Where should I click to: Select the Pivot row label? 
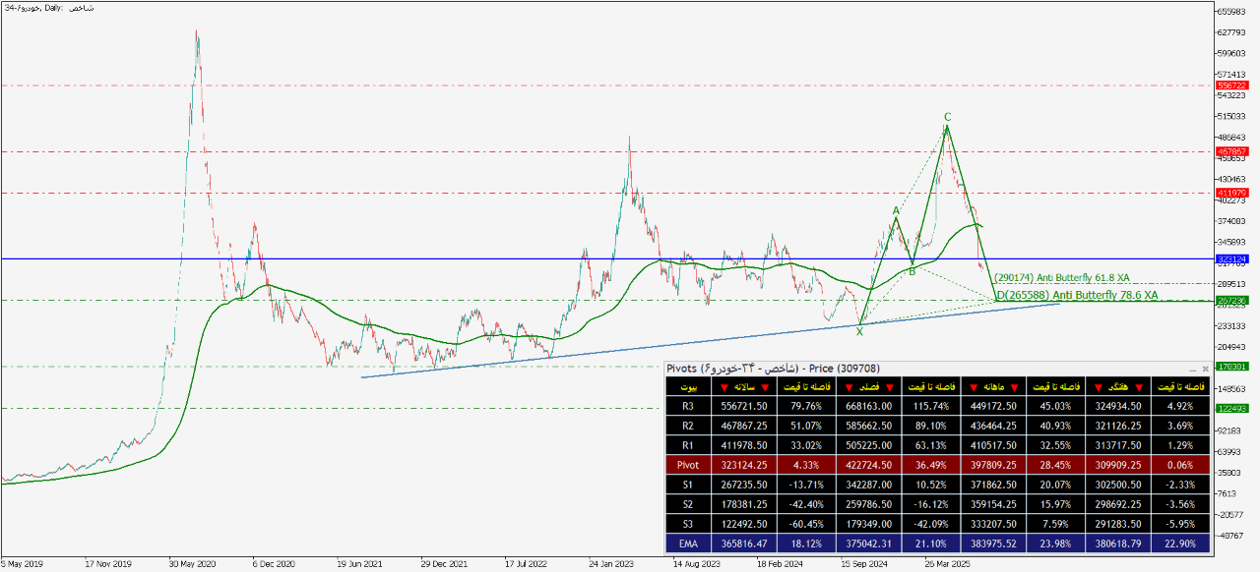(x=686, y=463)
